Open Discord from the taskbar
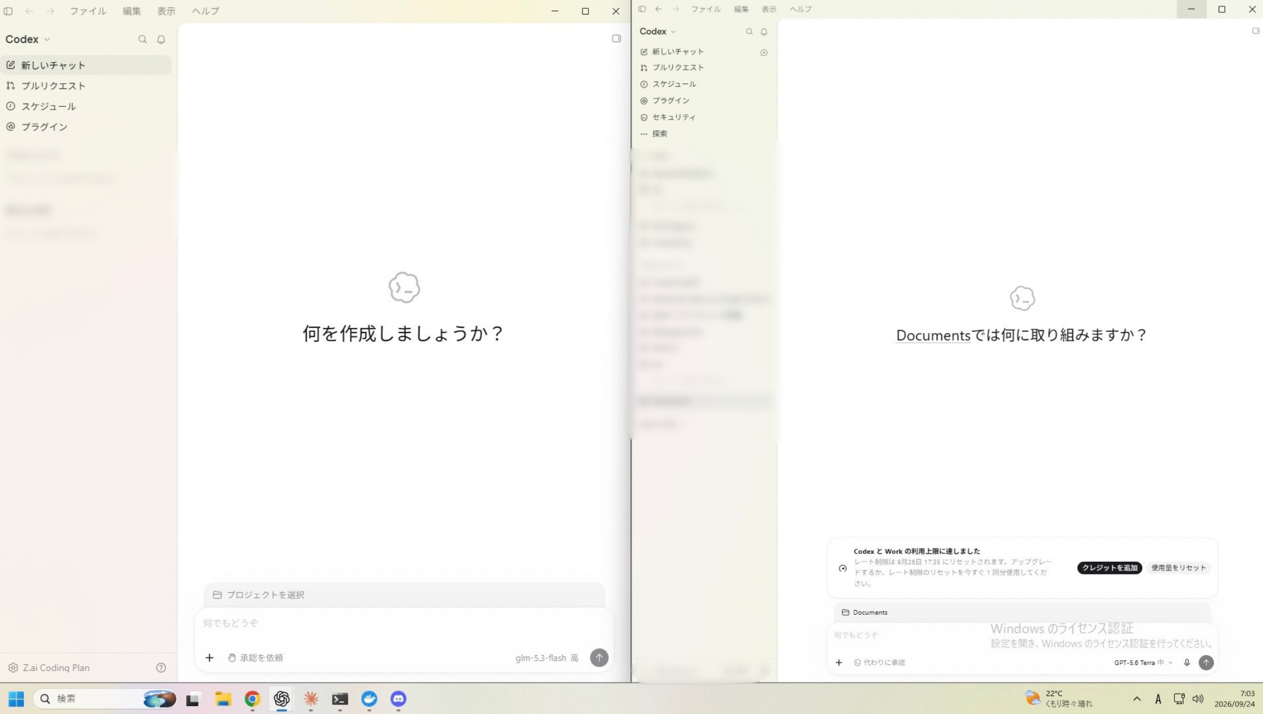Viewport: 1263px width, 714px height. click(398, 698)
